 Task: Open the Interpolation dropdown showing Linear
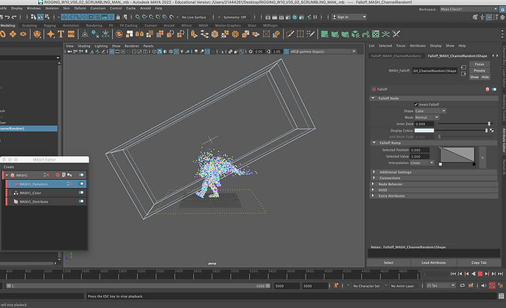422,163
